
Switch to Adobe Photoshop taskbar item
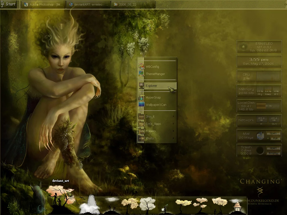click(x=43, y=4)
